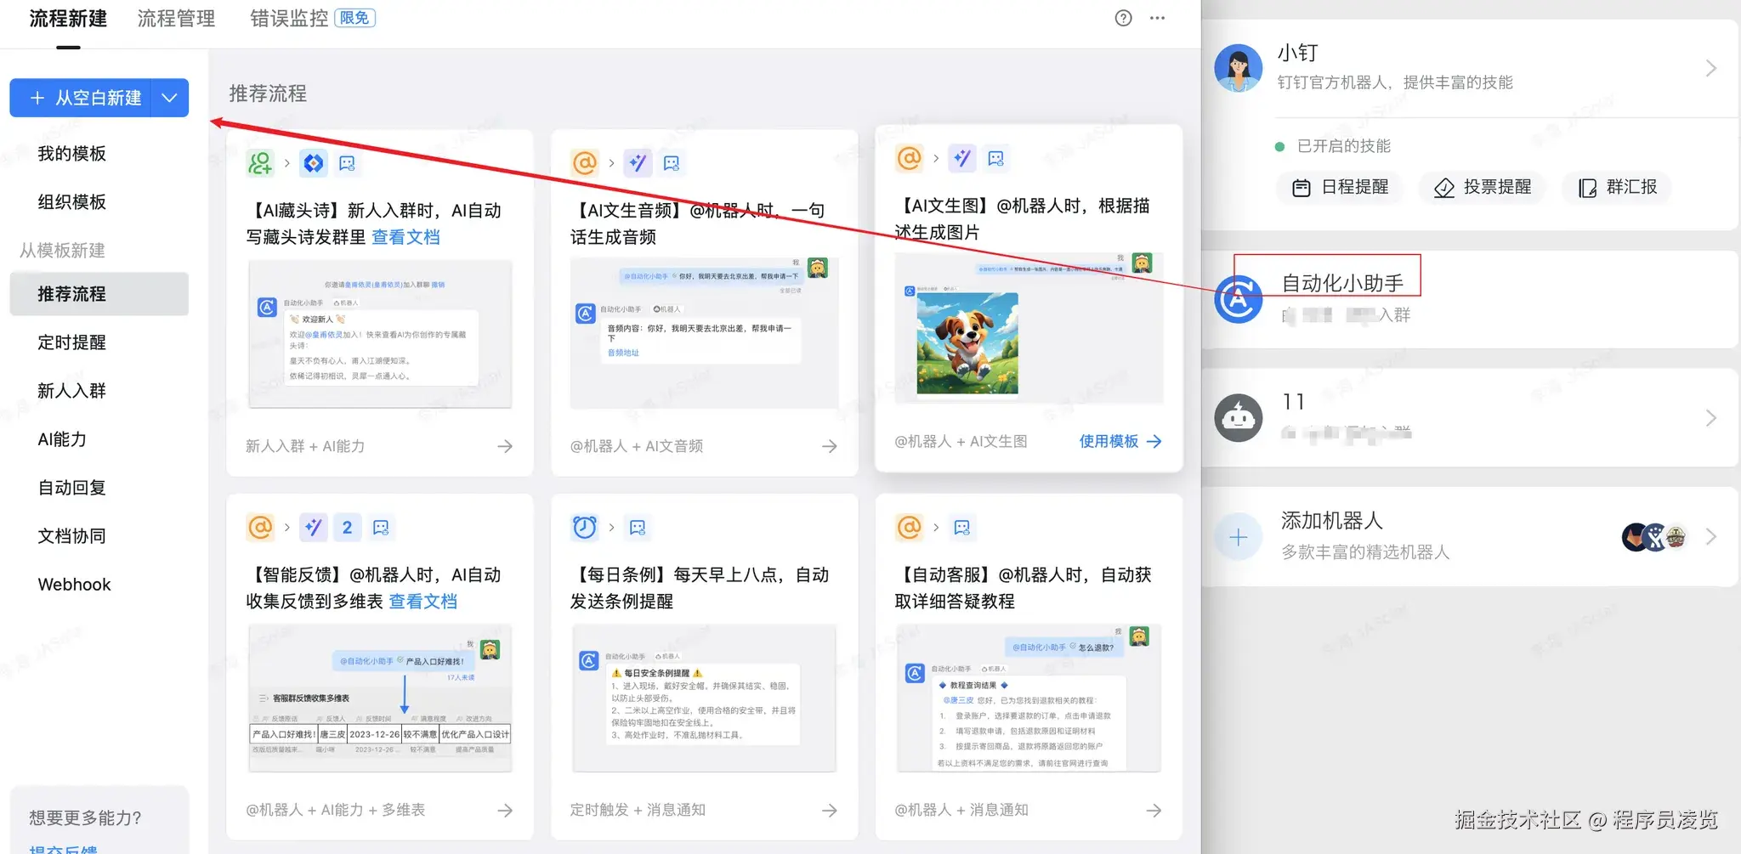Viewport: 1741px width, 854px height.
Task: Click 使用模板 on AI文生图 card
Action: pos(1120,441)
